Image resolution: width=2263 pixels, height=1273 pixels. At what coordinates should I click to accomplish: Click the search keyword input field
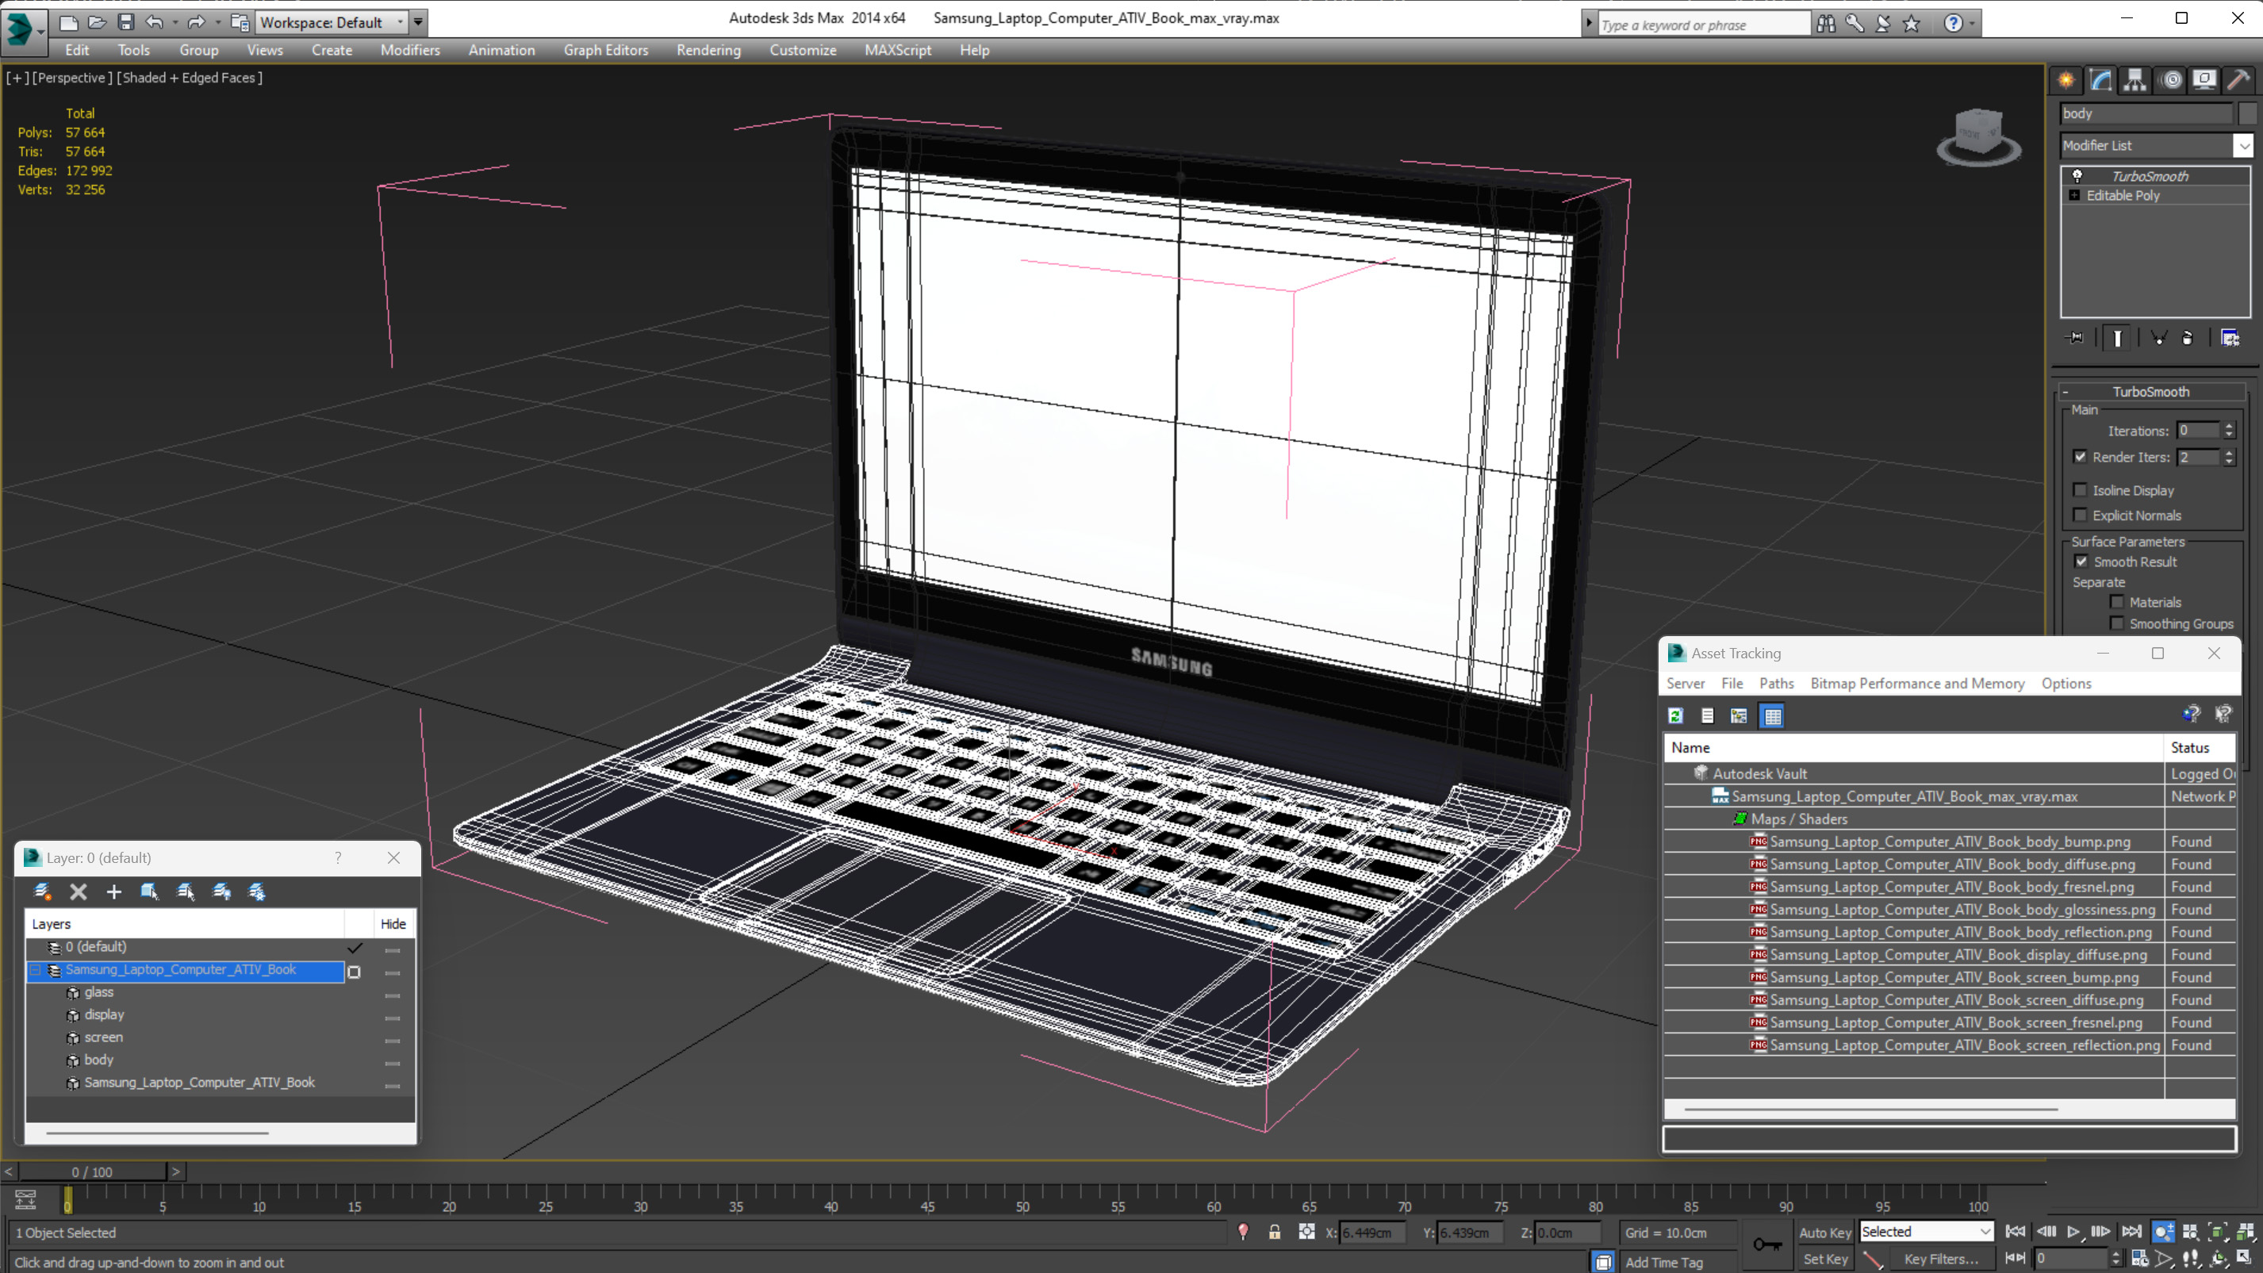click(x=1704, y=25)
